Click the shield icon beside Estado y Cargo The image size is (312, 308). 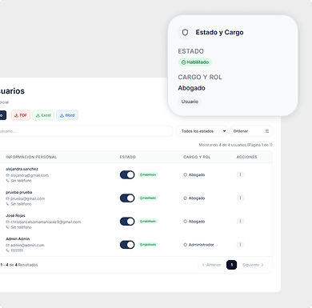point(185,32)
